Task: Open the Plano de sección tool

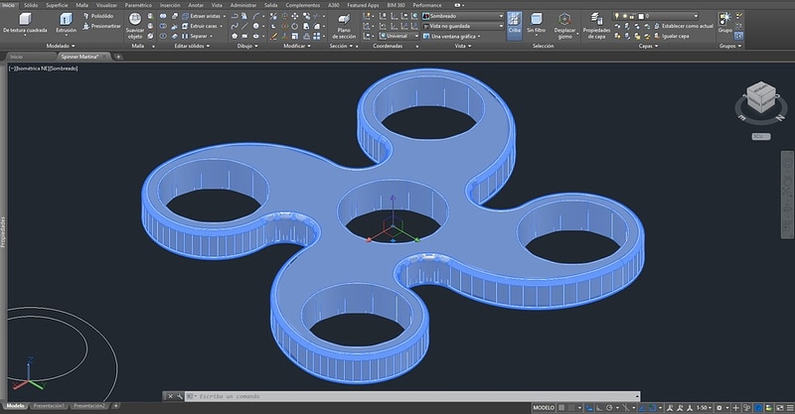Action: click(344, 27)
